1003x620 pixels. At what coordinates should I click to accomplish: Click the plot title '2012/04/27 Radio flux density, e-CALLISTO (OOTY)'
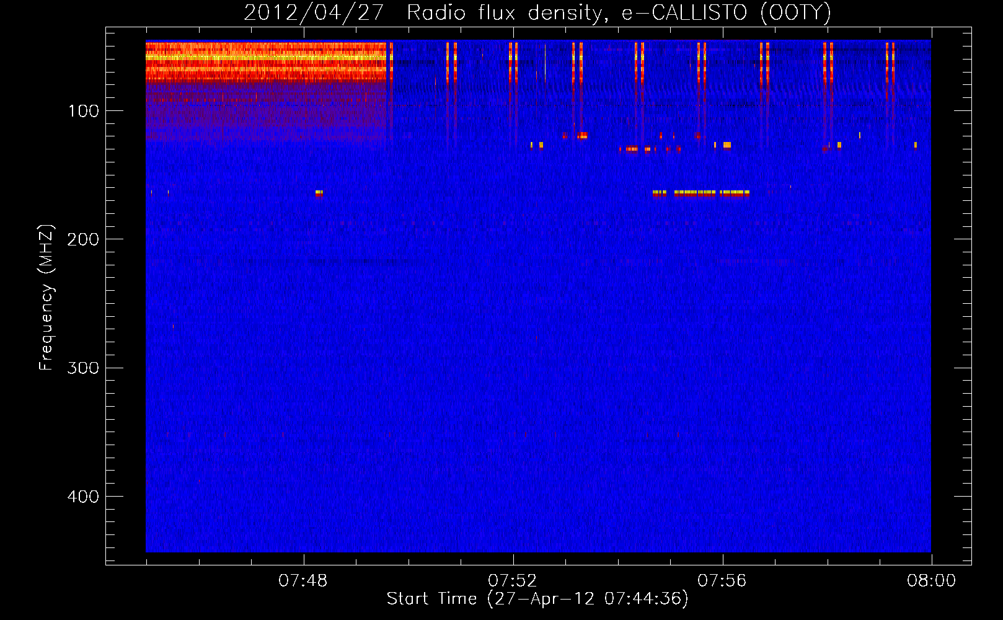click(537, 12)
